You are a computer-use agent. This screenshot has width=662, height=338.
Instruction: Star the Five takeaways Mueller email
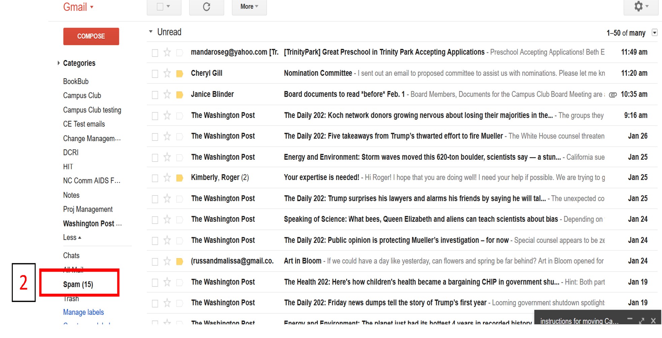pyautogui.click(x=167, y=136)
